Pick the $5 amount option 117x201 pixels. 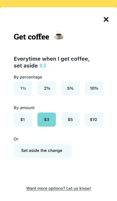pyautogui.click(x=70, y=120)
